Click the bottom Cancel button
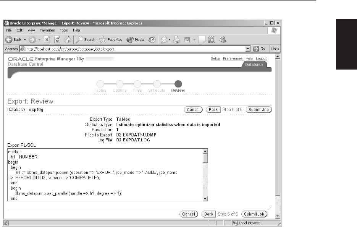Screen dimensions: 357x227 point(189,214)
